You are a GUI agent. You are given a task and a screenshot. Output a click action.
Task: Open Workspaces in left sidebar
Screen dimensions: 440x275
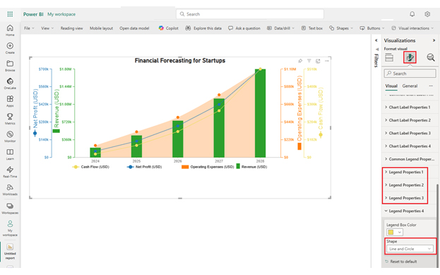(10, 208)
